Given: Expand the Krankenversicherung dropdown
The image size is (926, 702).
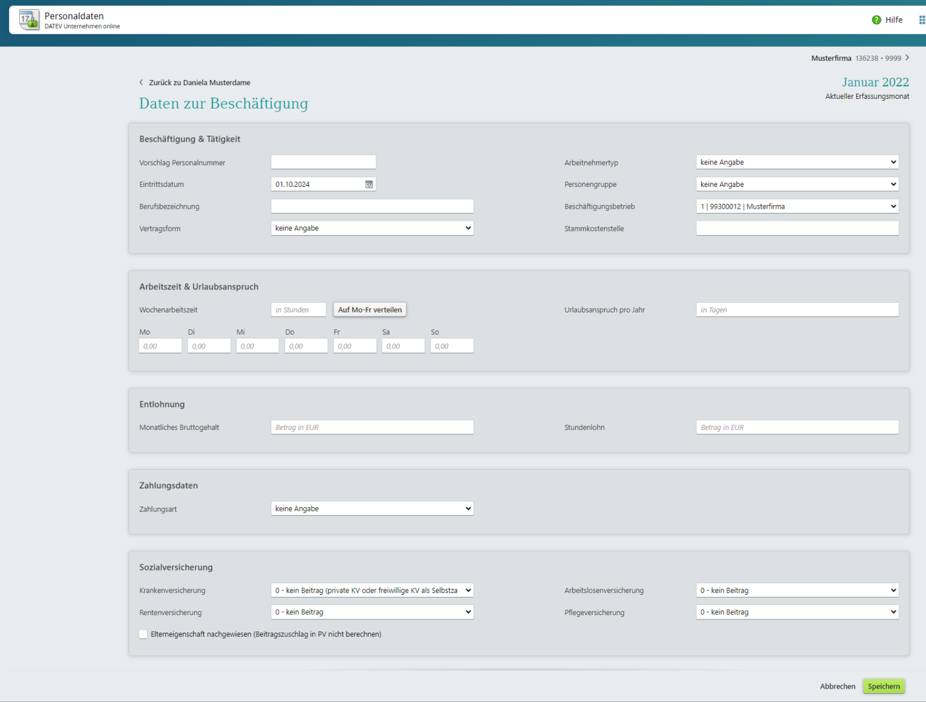Looking at the screenshot, I should coord(373,590).
